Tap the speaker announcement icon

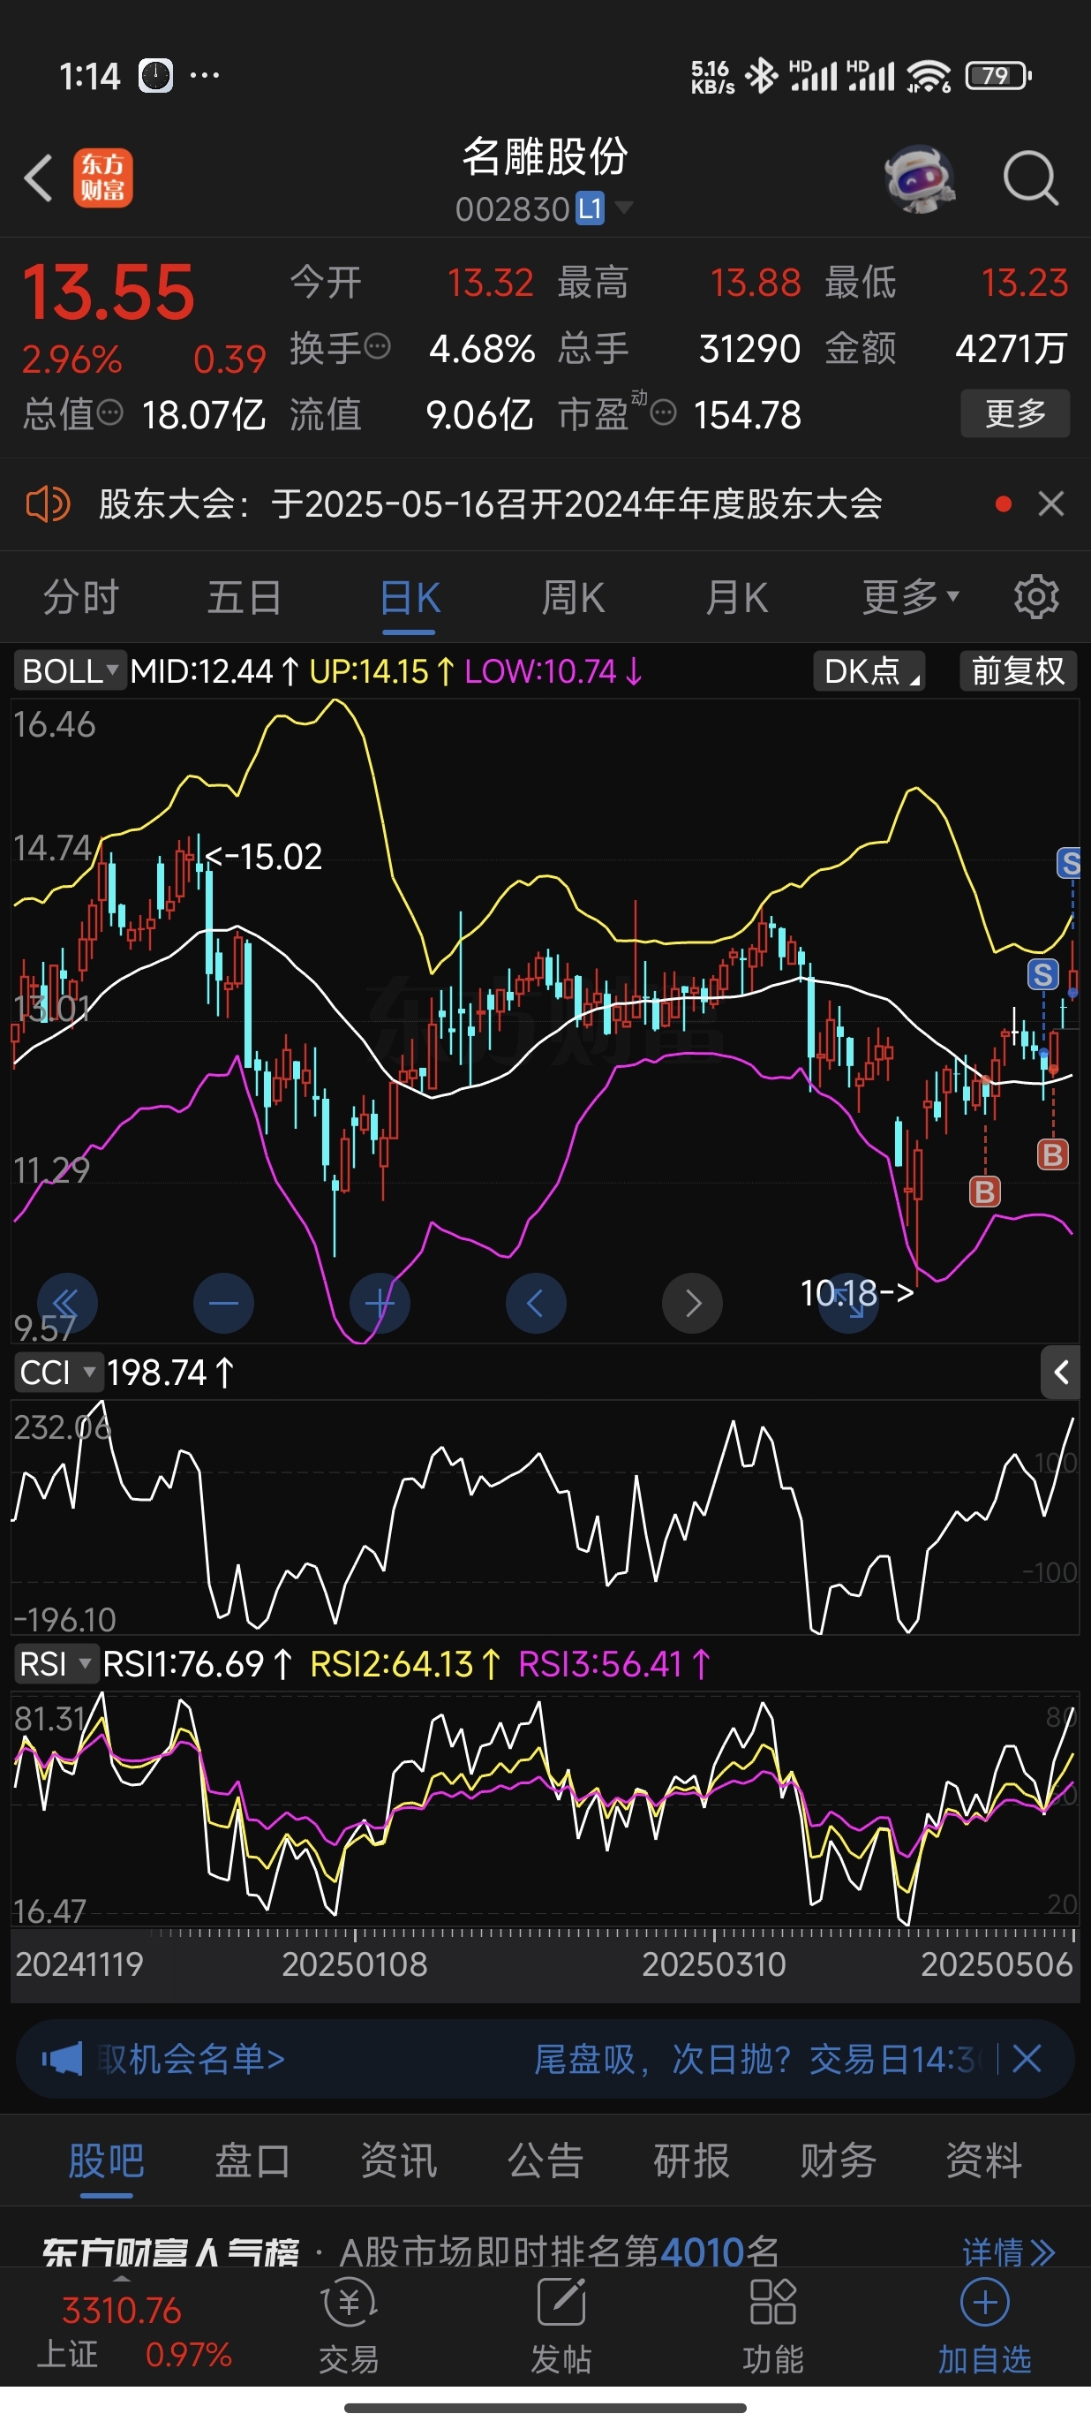tap(47, 504)
